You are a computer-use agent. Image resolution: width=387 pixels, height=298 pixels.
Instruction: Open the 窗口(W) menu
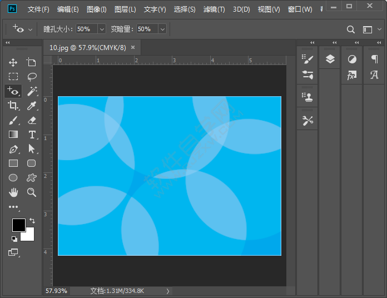click(300, 9)
